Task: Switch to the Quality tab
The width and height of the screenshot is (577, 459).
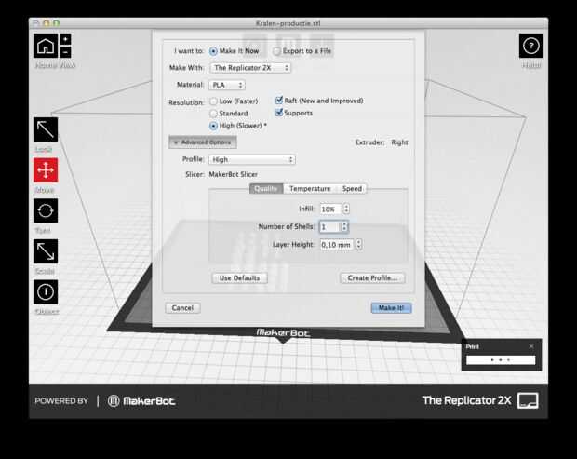Action: 266,189
